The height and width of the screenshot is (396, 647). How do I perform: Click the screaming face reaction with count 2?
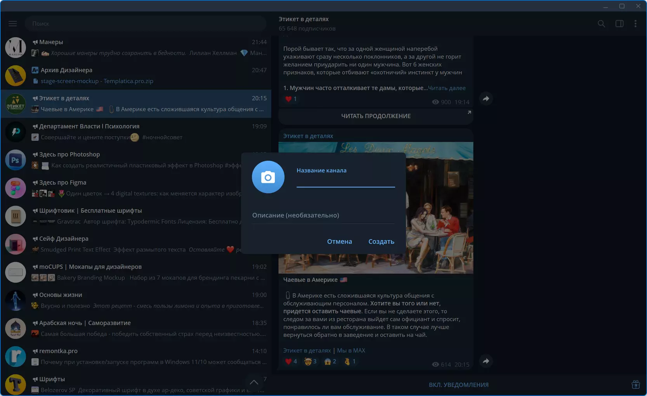coord(330,361)
